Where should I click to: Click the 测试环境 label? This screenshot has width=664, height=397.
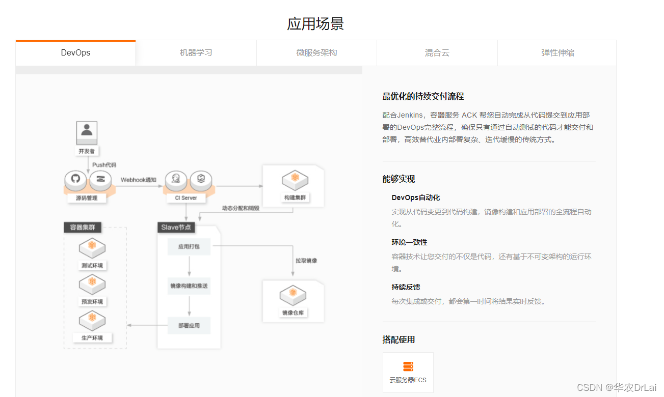[92, 266]
